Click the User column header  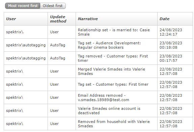[x=26, y=19]
